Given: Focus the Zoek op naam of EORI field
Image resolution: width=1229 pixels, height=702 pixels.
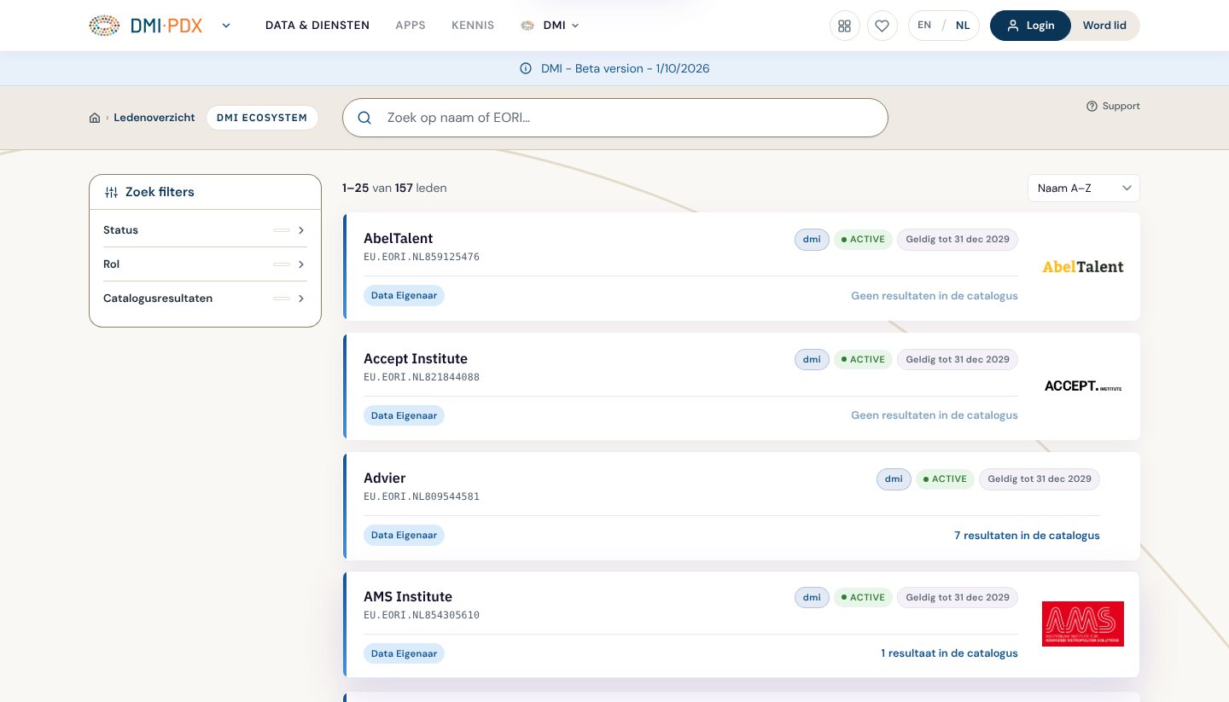Looking at the screenshot, I should [x=615, y=118].
